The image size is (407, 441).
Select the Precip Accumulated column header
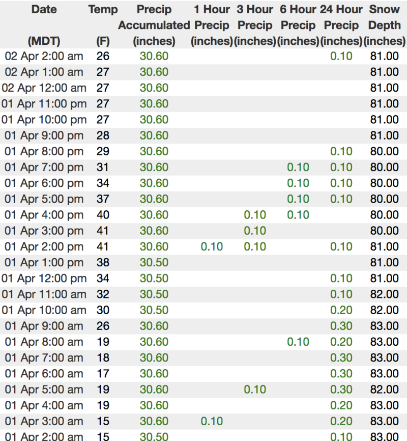[154, 25]
